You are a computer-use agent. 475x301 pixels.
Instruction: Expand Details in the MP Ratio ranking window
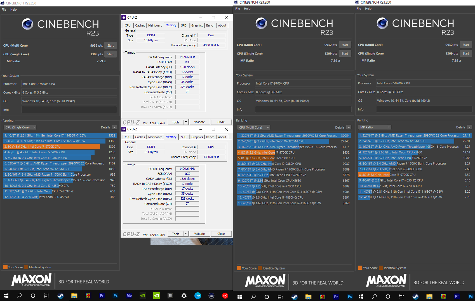(470, 127)
